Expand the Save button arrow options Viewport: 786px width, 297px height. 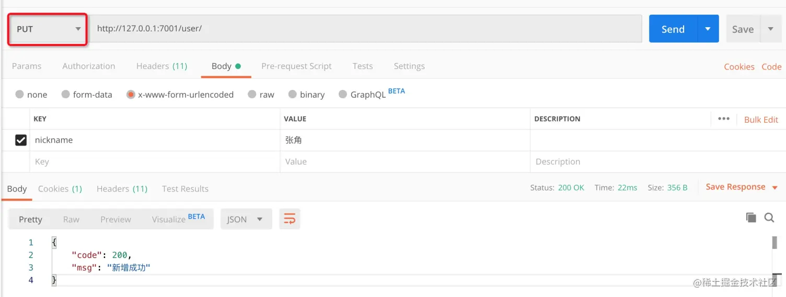pyautogui.click(x=770, y=29)
